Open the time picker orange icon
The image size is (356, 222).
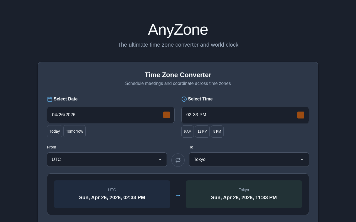pos(301,115)
